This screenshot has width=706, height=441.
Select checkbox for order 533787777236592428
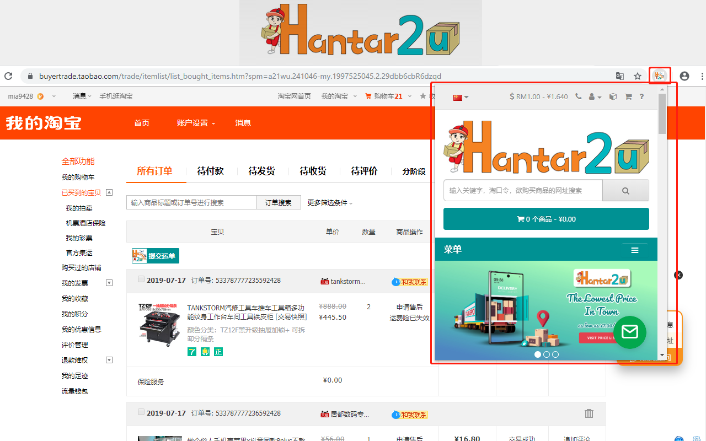click(141, 412)
